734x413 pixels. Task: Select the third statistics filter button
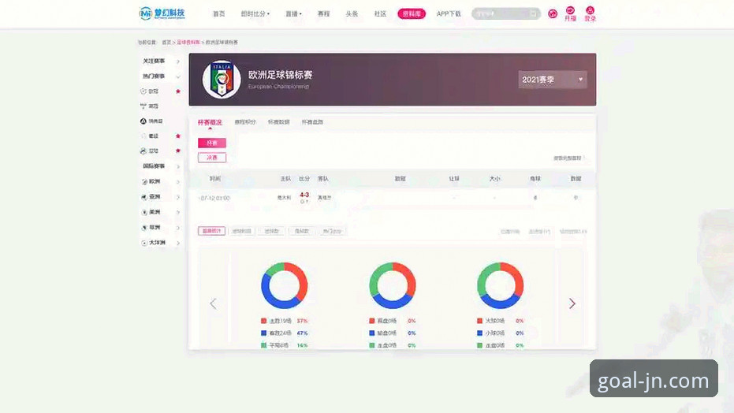271,231
